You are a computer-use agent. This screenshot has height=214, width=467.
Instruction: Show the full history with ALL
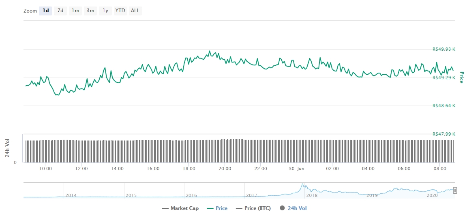(135, 11)
